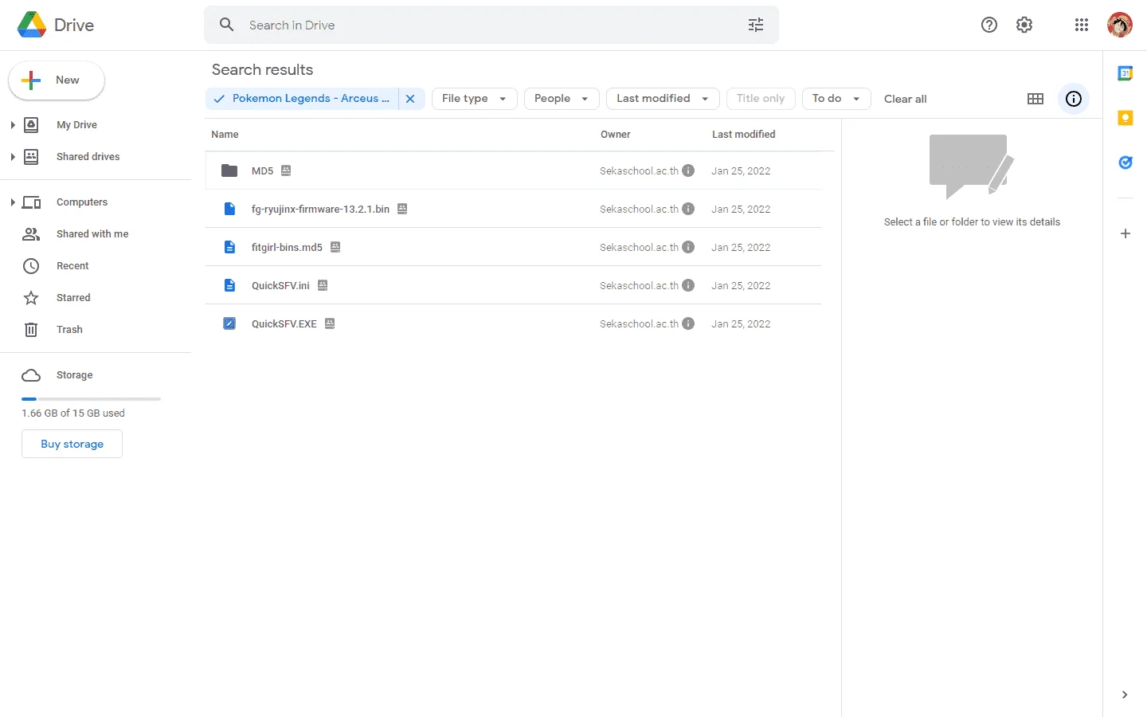Open Google Tasks side panel

click(x=1125, y=163)
